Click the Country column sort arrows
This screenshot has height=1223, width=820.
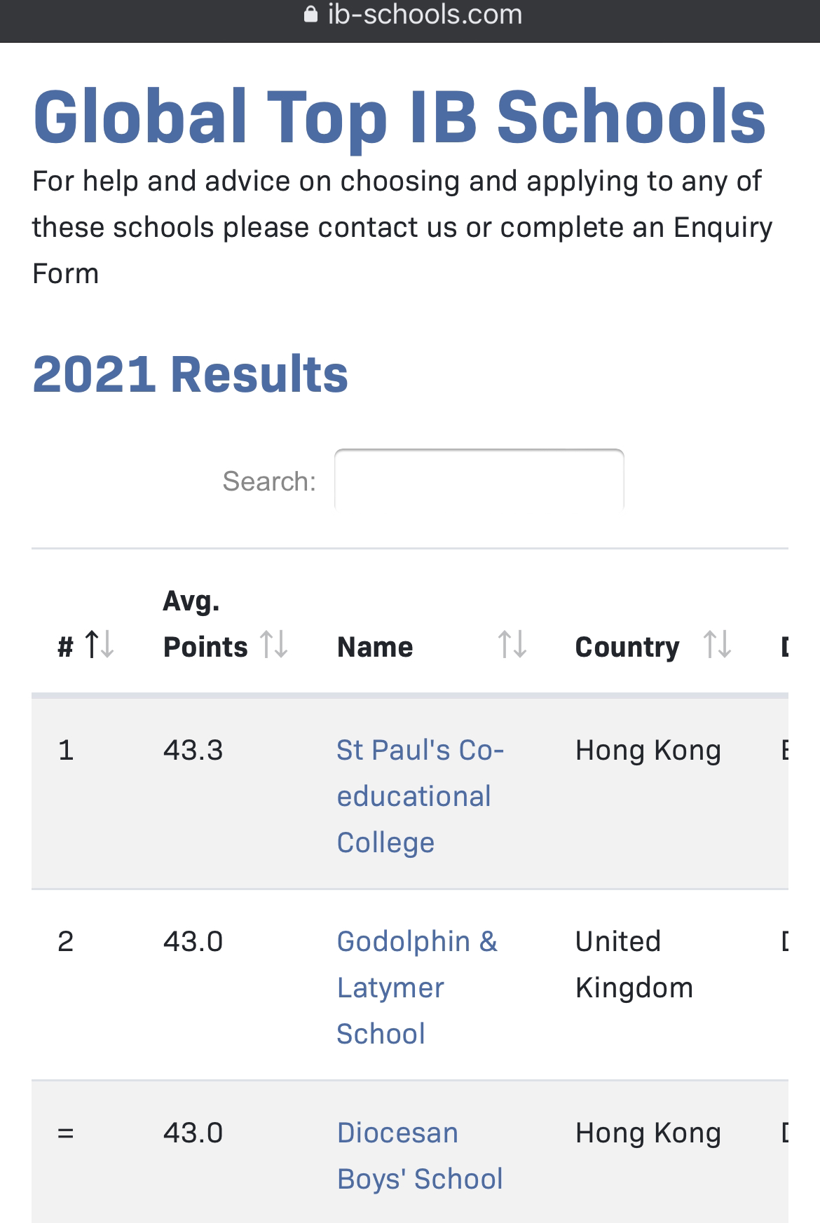717,644
